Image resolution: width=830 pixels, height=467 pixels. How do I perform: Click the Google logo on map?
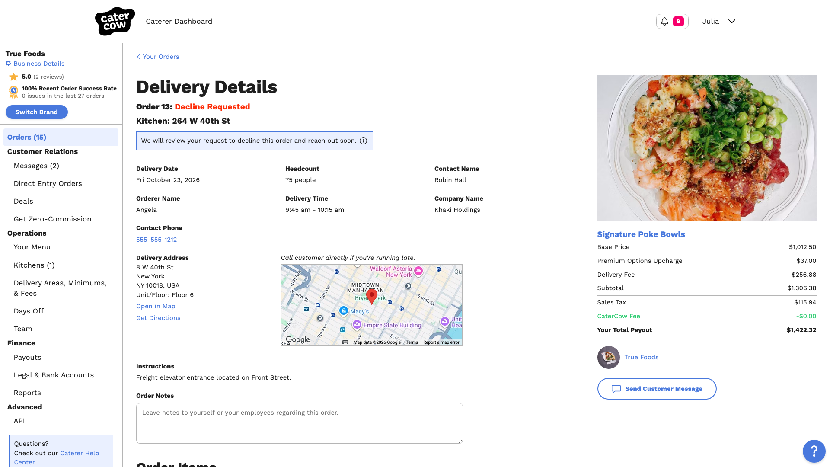tap(298, 339)
